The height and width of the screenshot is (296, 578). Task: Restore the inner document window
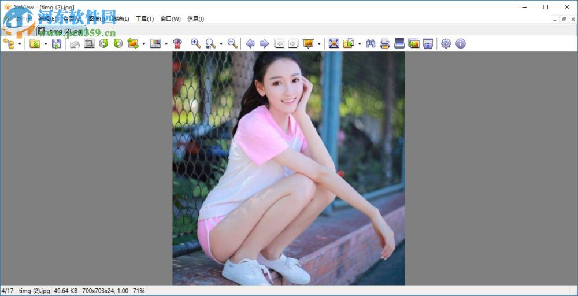coord(564,19)
